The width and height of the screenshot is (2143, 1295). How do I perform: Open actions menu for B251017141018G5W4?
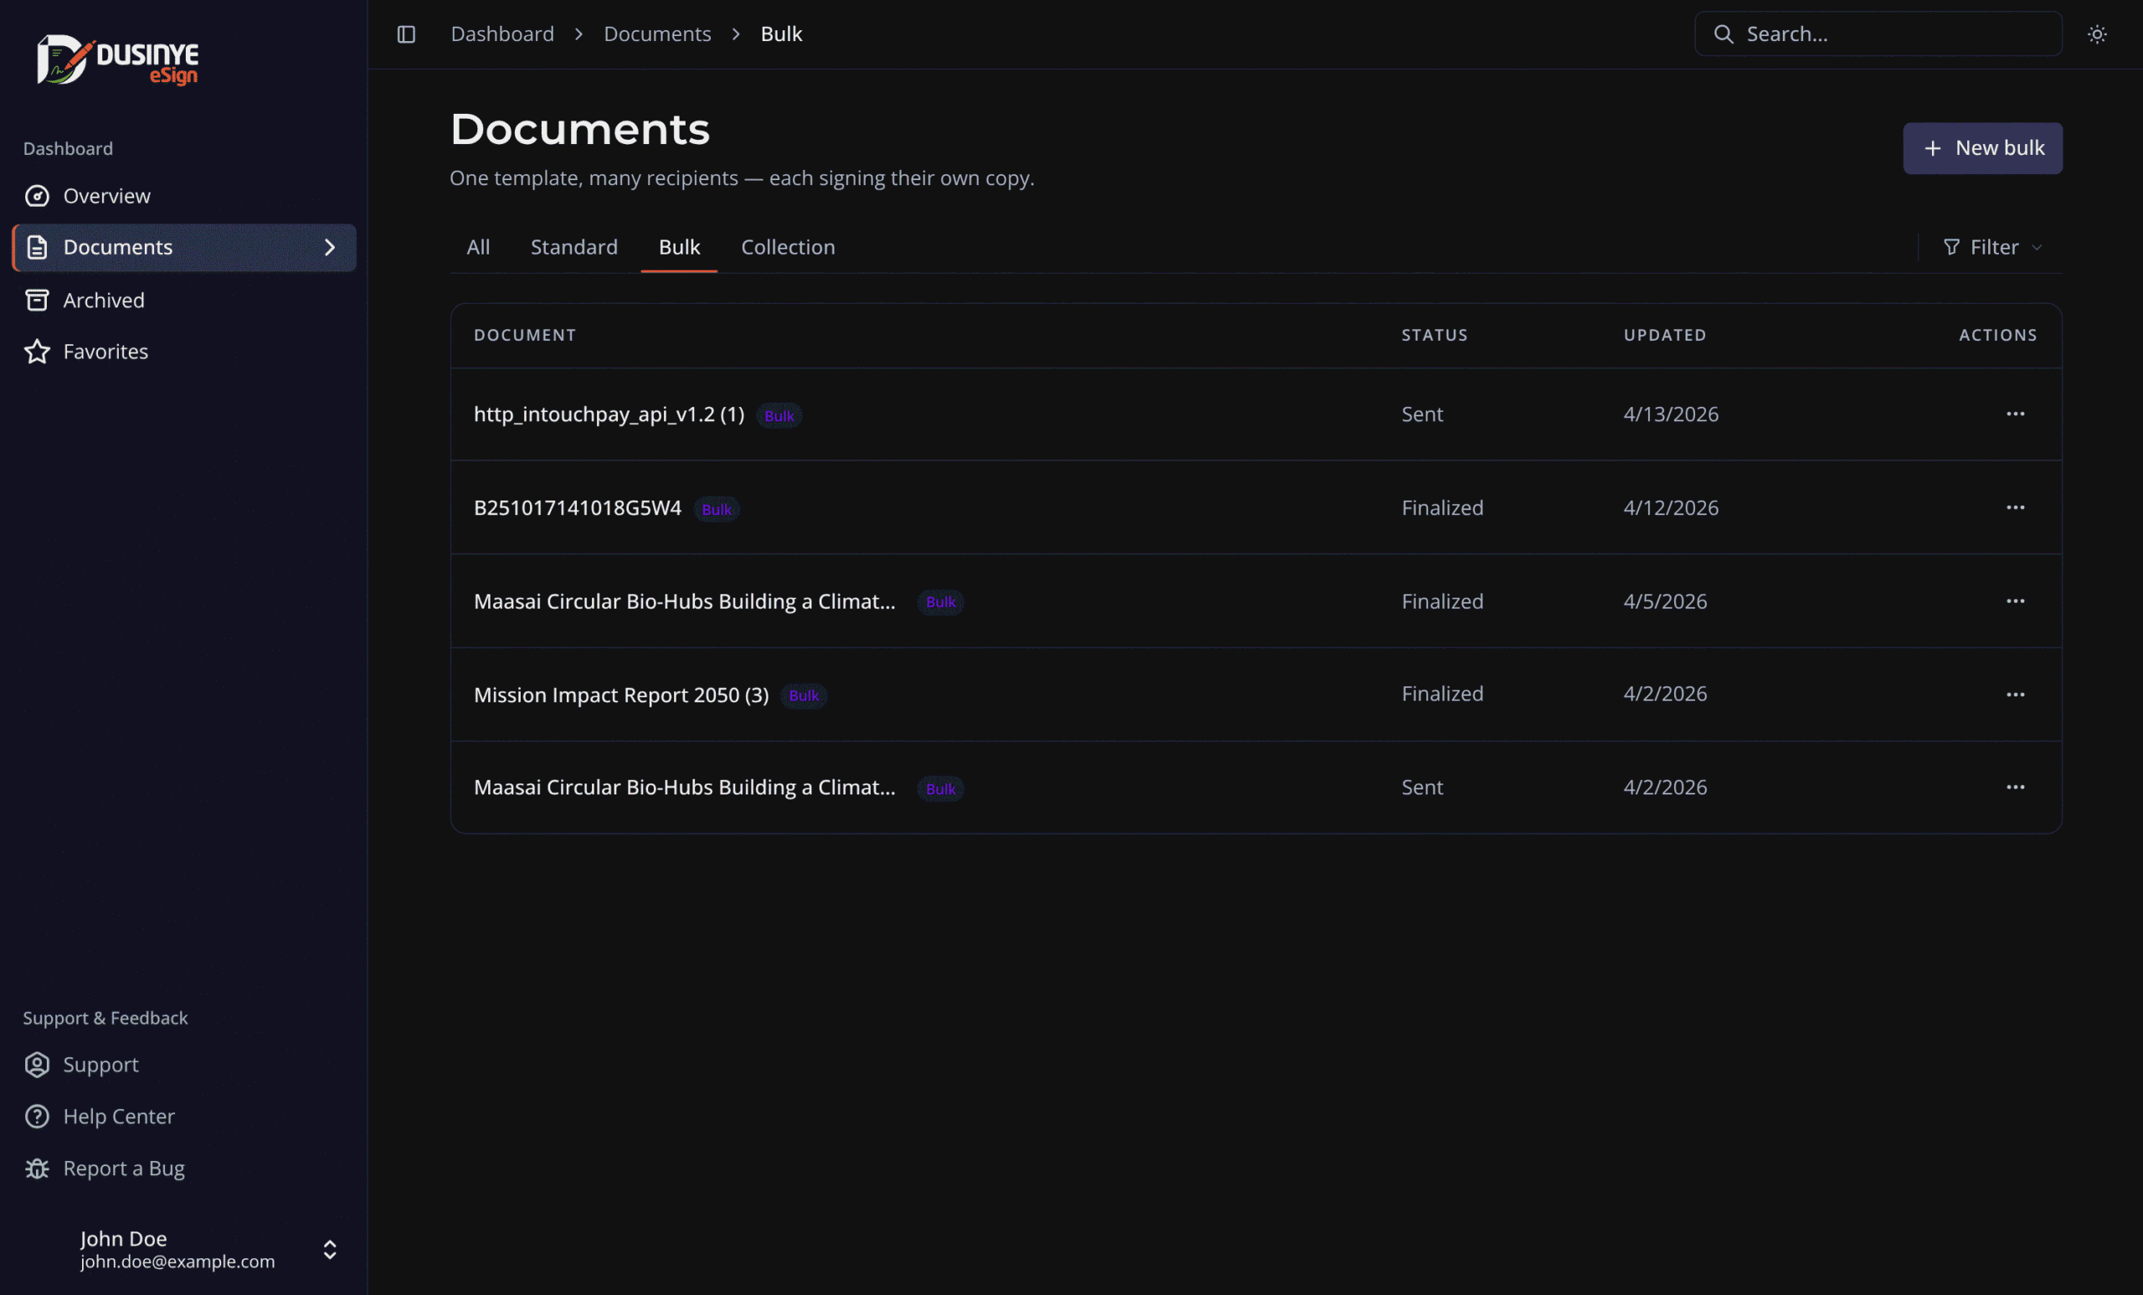[x=2015, y=507]
